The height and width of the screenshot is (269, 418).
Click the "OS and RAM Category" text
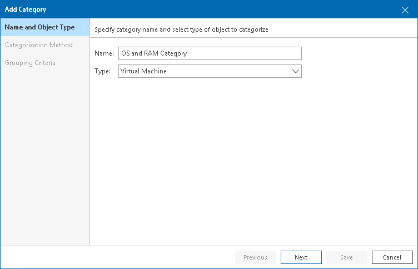154,53
